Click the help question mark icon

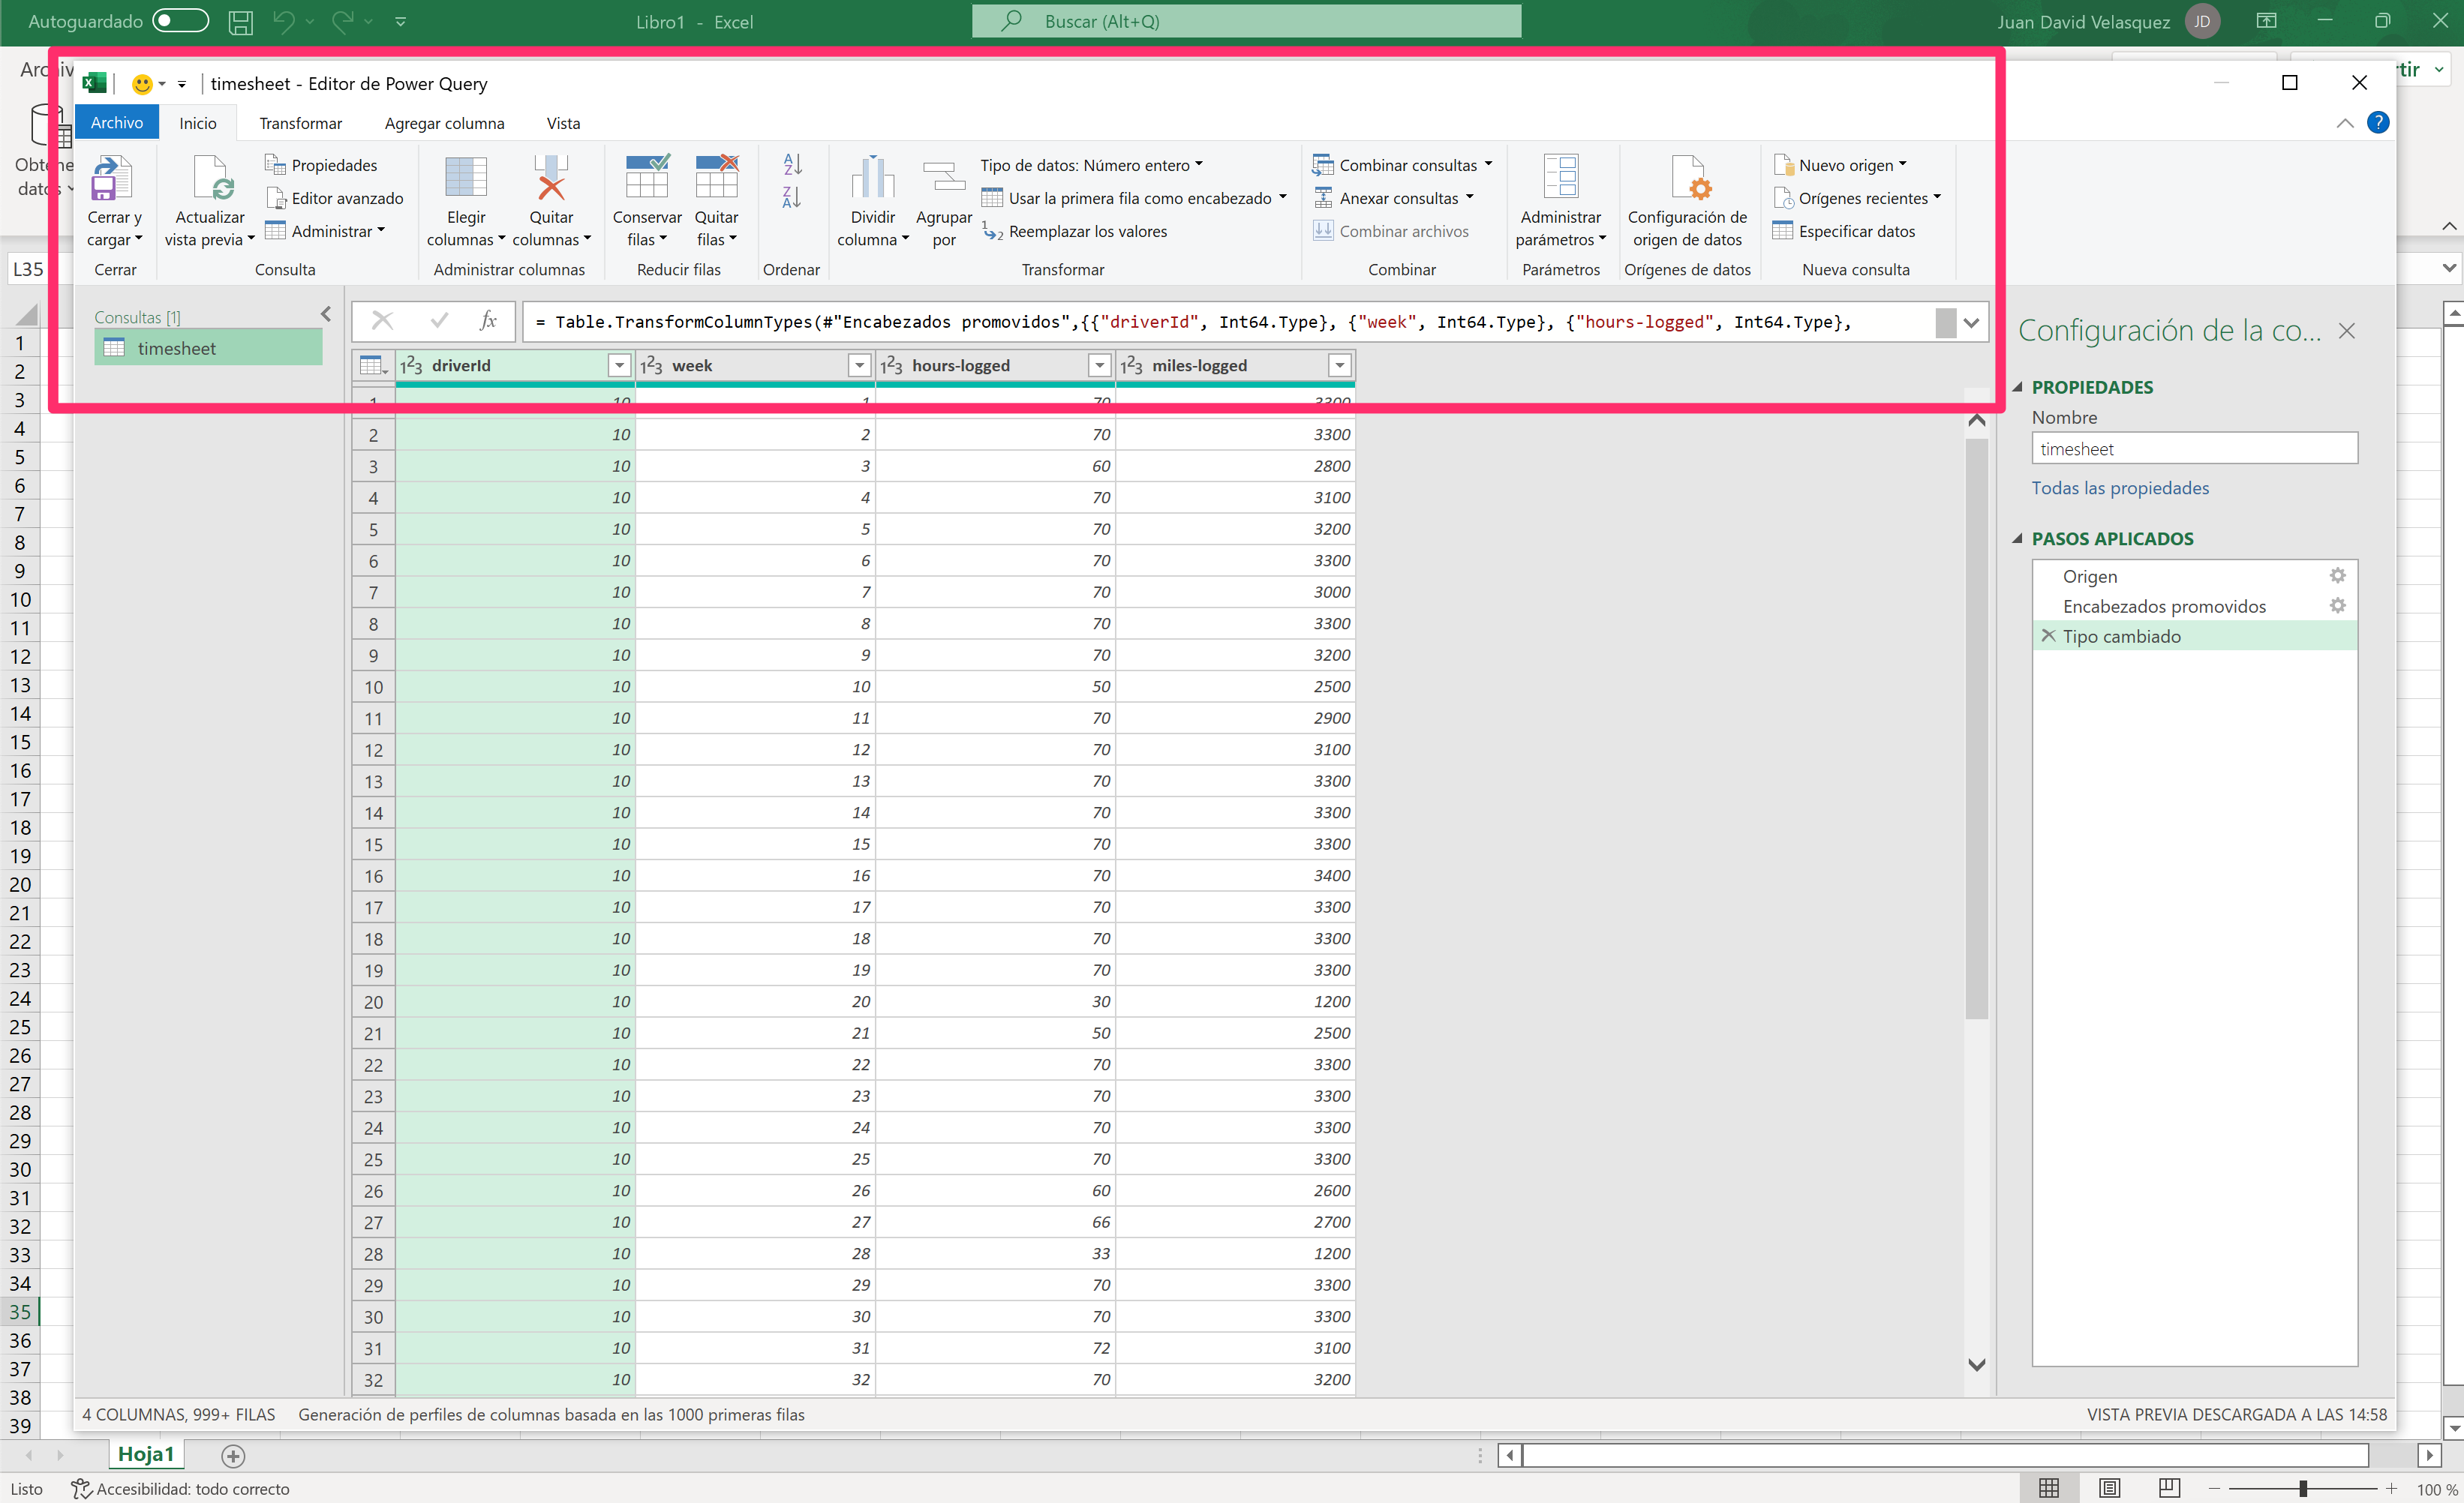pos(2378,123)
